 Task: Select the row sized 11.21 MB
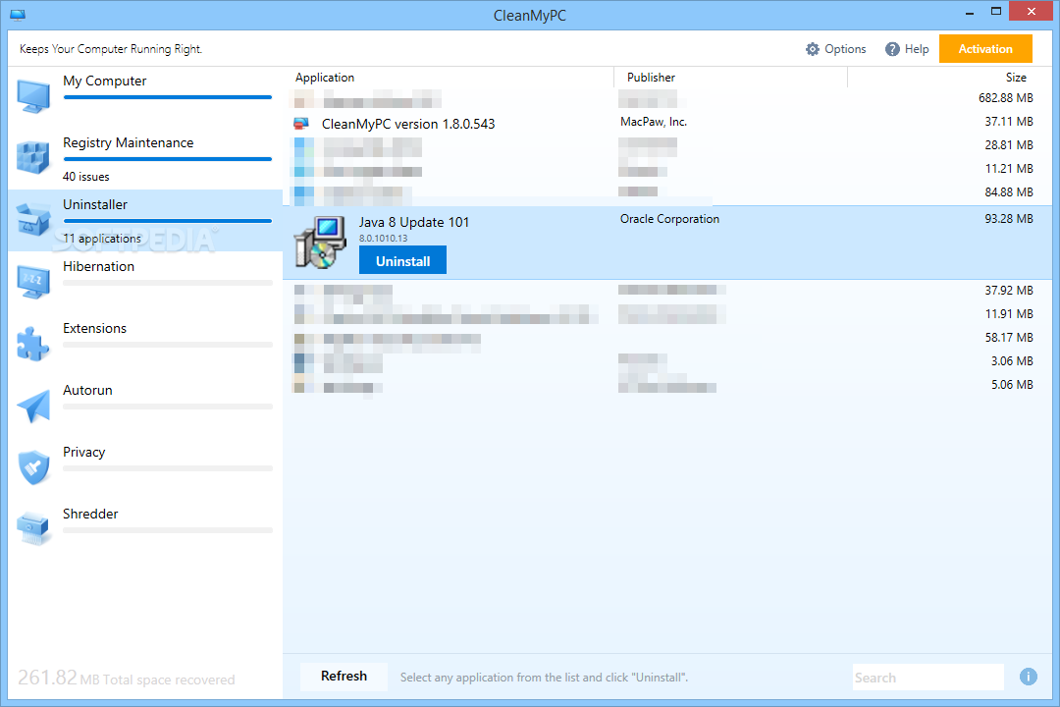668,170
